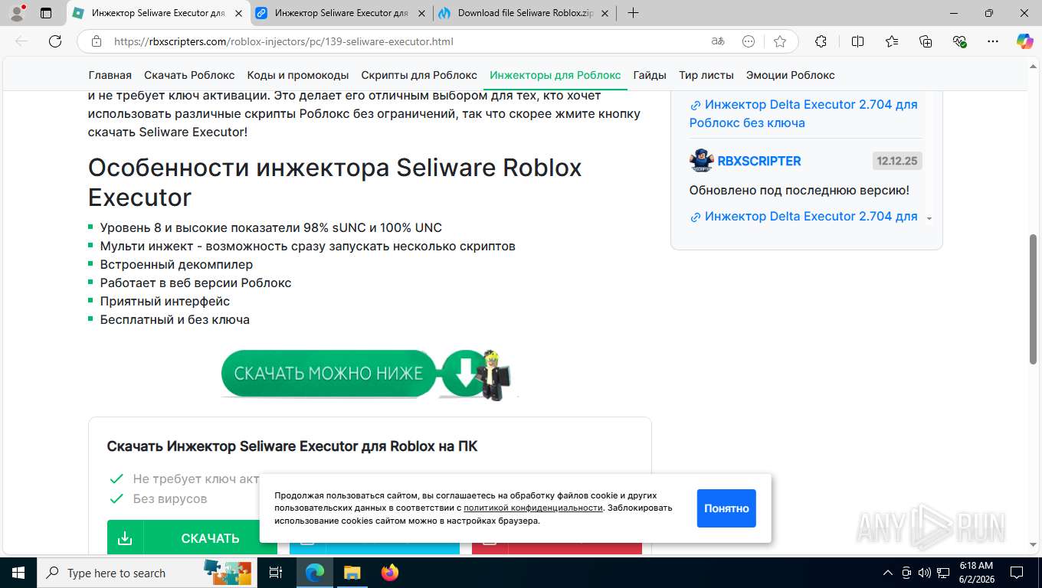Open Скачать Роблокс navigation item
The height and width of the screenshot is (588, 1042).
tap(189, 75)
